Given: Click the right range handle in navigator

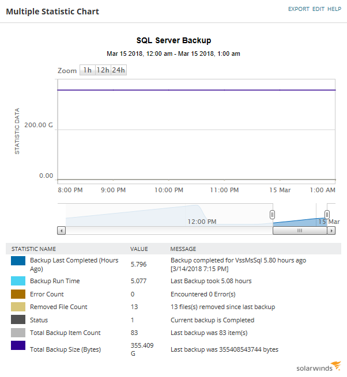Looking at the screenshot, I should click(x=327, y=215).
